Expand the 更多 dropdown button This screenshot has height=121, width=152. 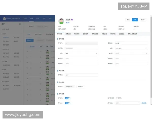pyautogui.click(x=143, y=20)
